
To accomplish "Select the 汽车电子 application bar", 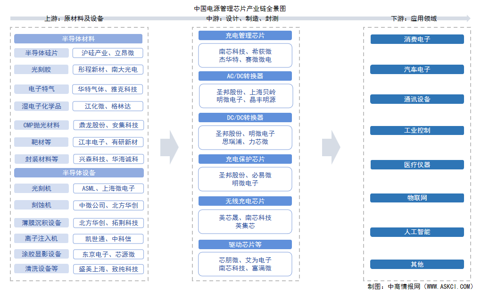I will click(x=417, y=69).
